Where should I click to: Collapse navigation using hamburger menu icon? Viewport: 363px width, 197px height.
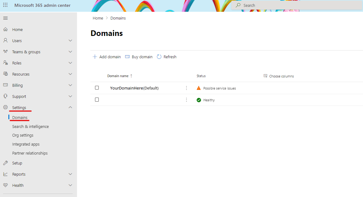coord(6,18)
